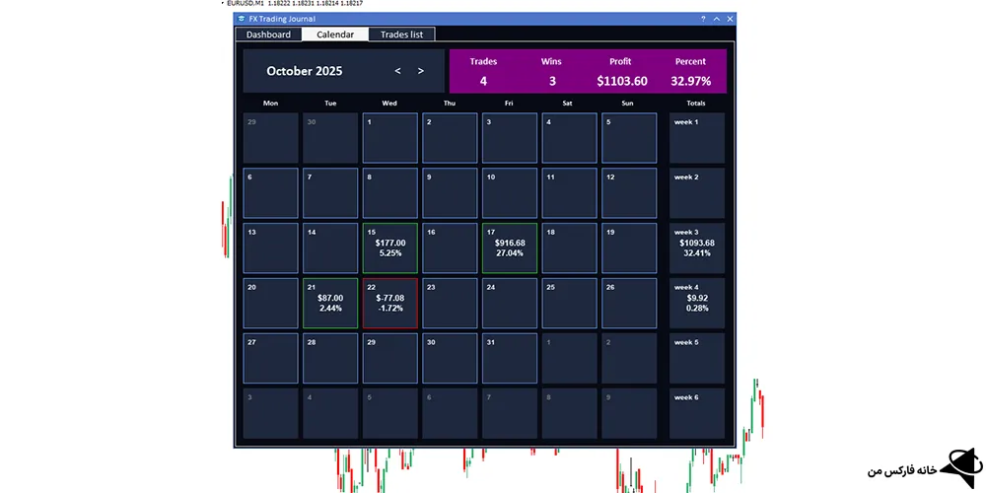
Task: Click the FX Trading Journal app icon
Action: click(242, 19)
